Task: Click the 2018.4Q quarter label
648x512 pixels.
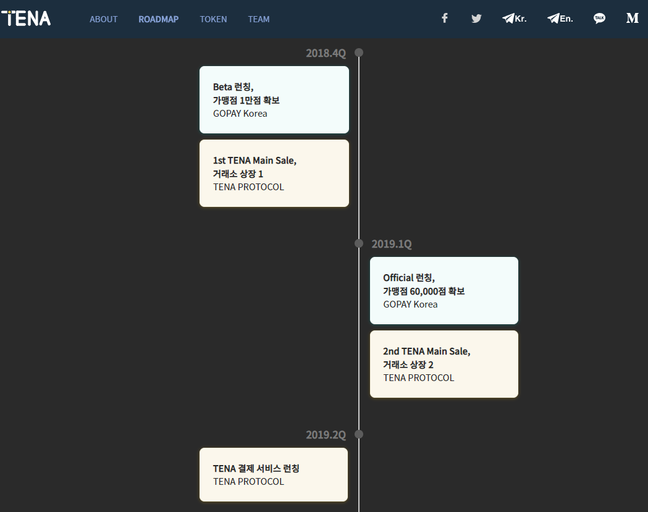Action: tap(326, 53)
